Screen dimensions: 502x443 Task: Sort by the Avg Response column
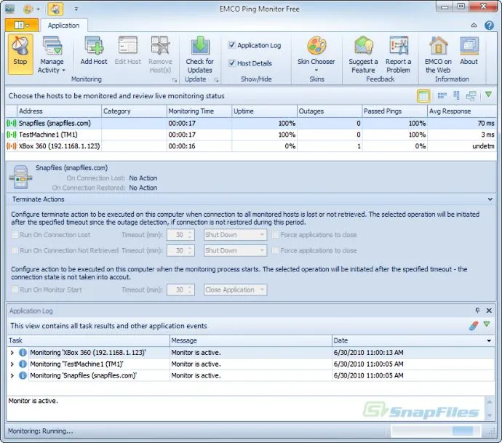click(x=462, y=111)
